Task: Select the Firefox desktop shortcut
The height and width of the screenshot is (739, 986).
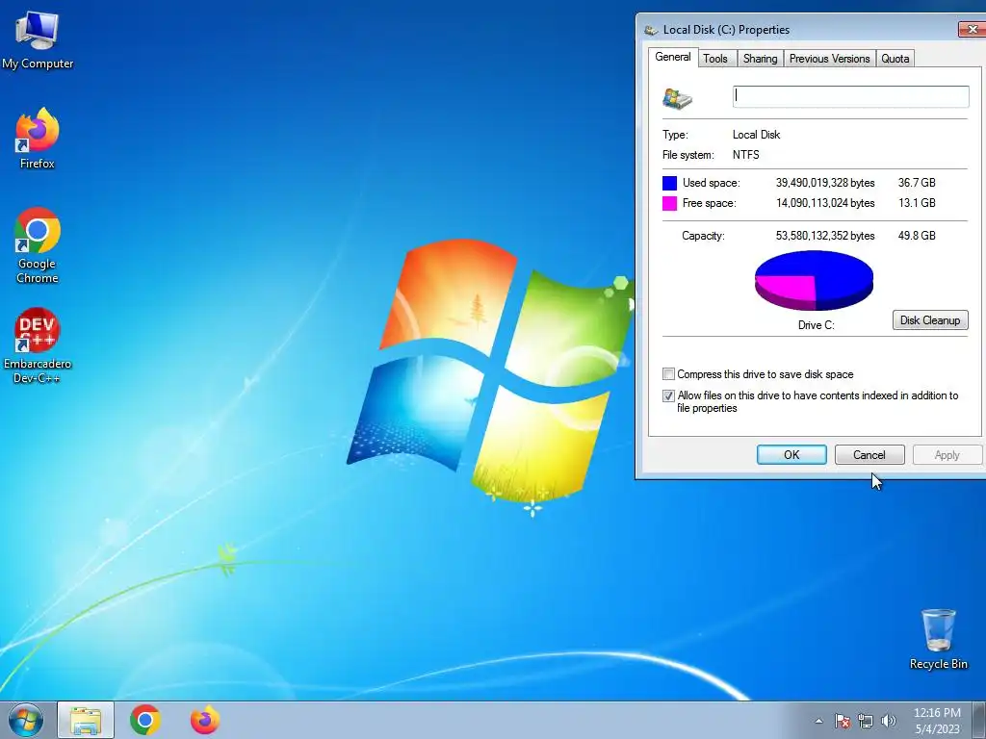Action: pos(38,139)
